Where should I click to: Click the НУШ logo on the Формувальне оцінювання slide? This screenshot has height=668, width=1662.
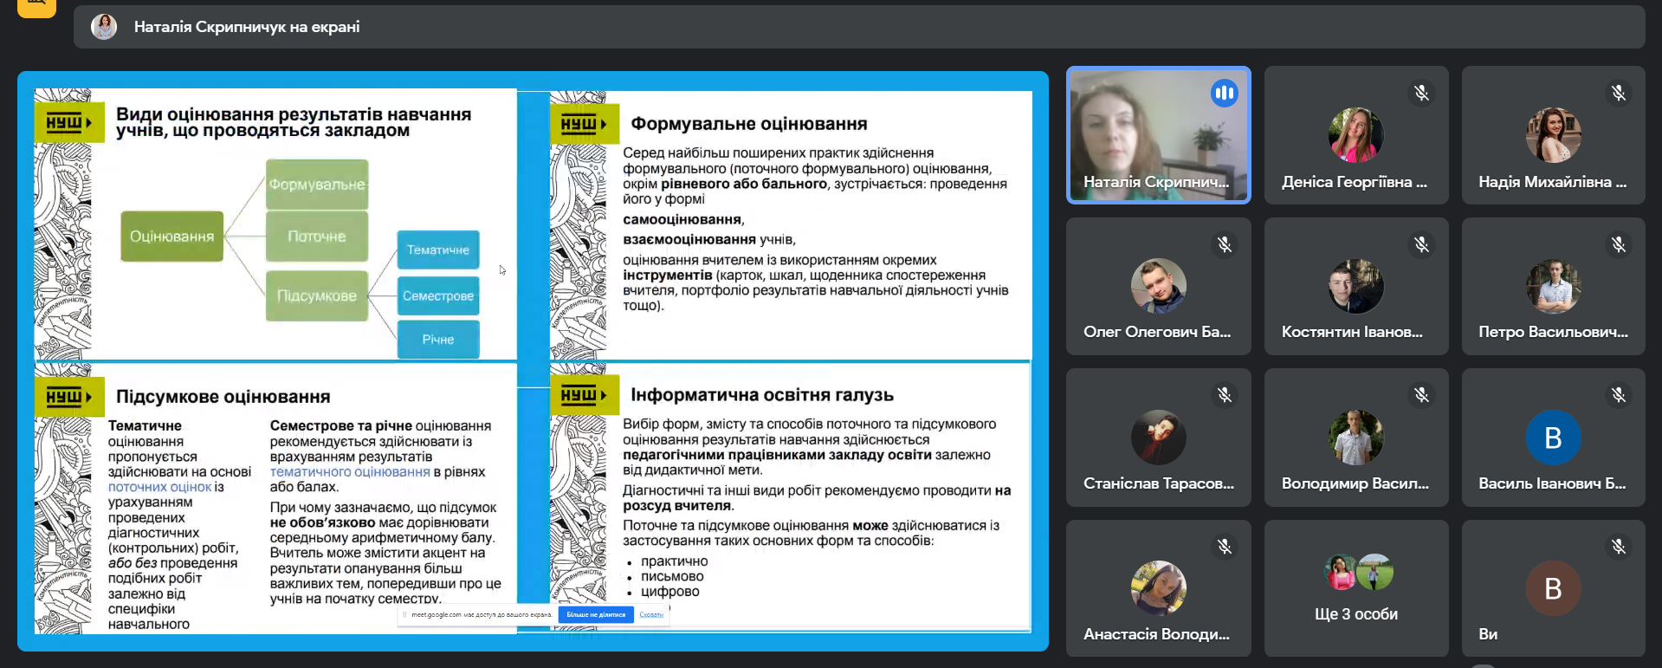(585, 124)
